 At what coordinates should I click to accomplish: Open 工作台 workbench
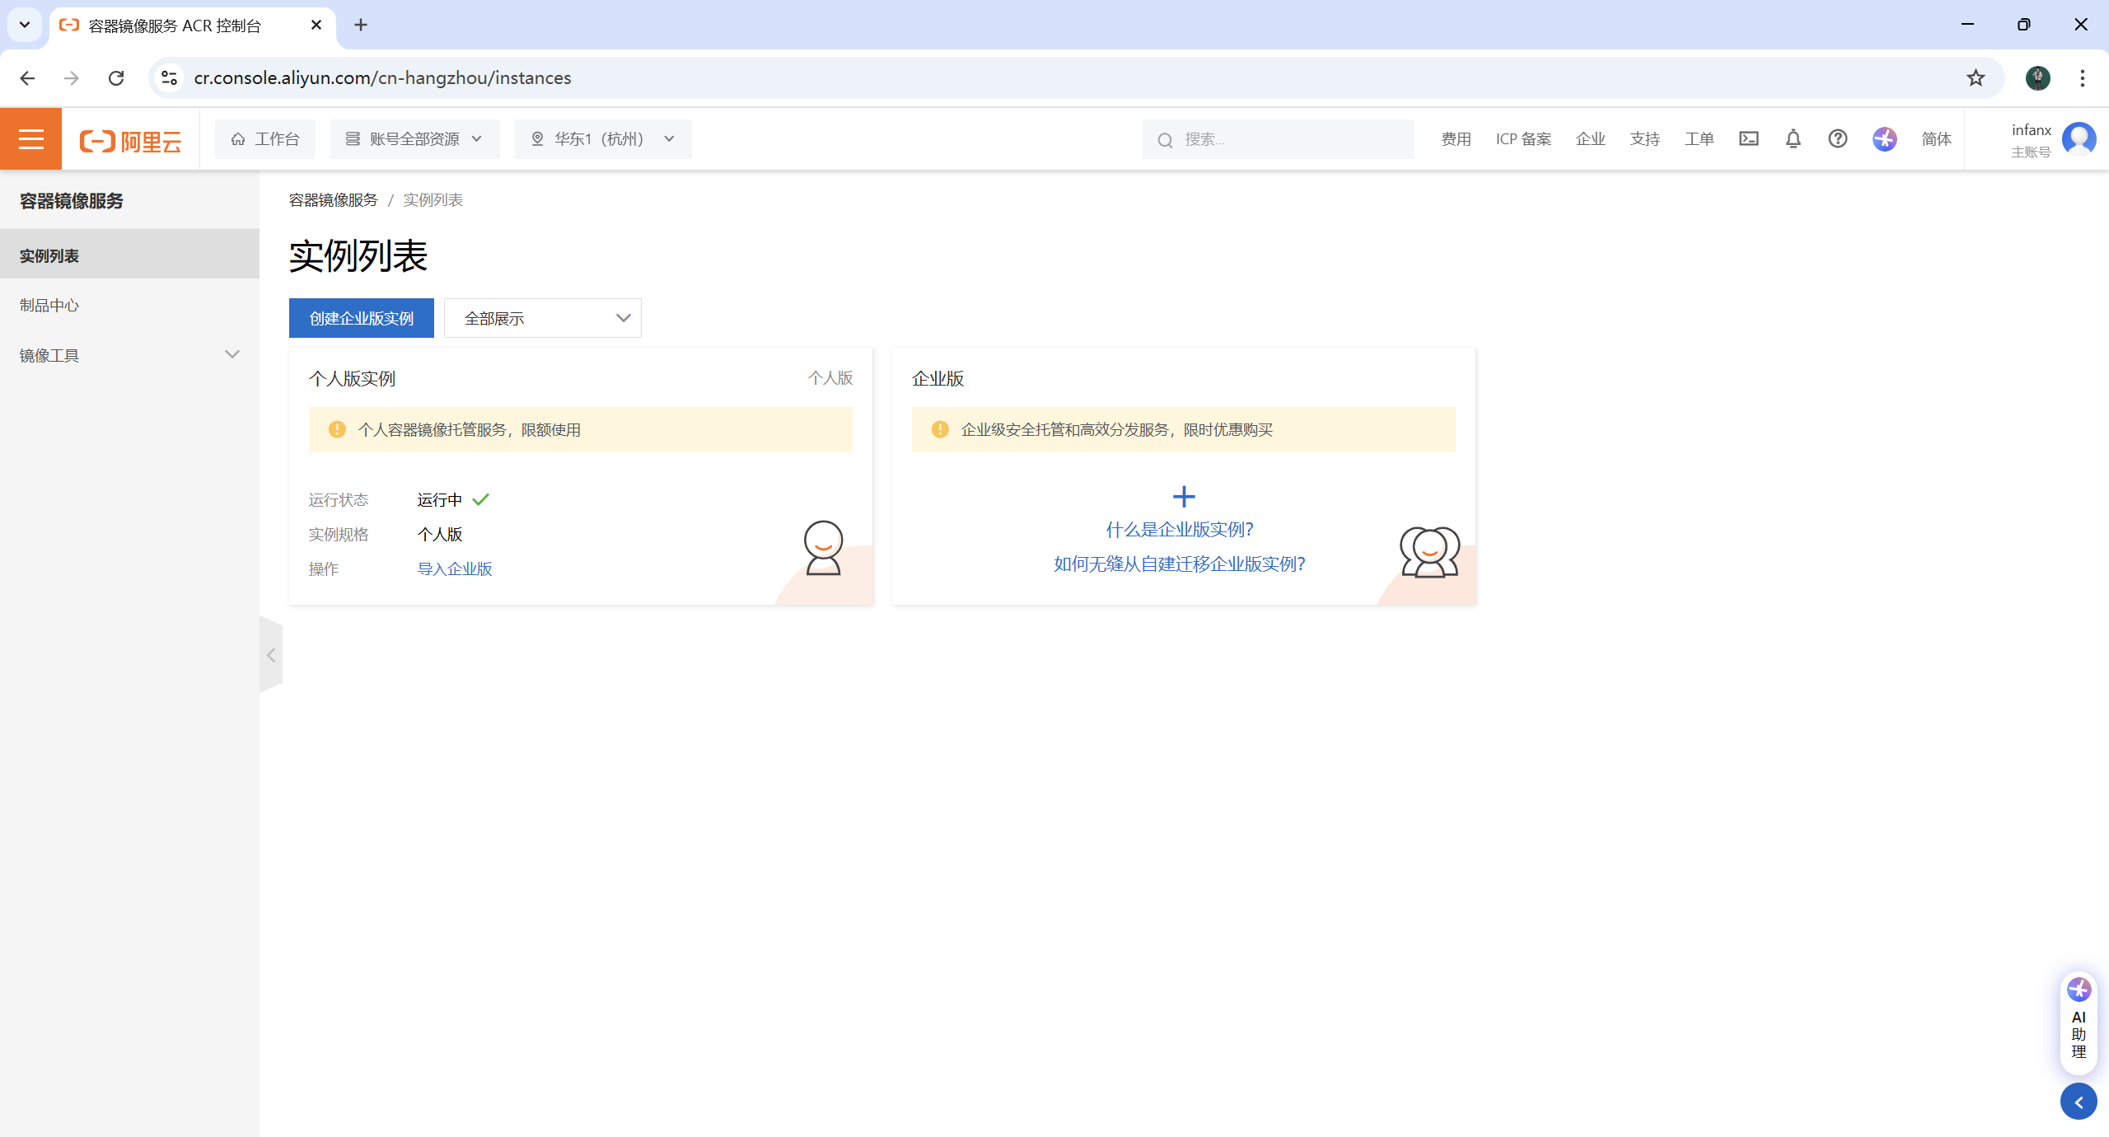click(265, 139)
